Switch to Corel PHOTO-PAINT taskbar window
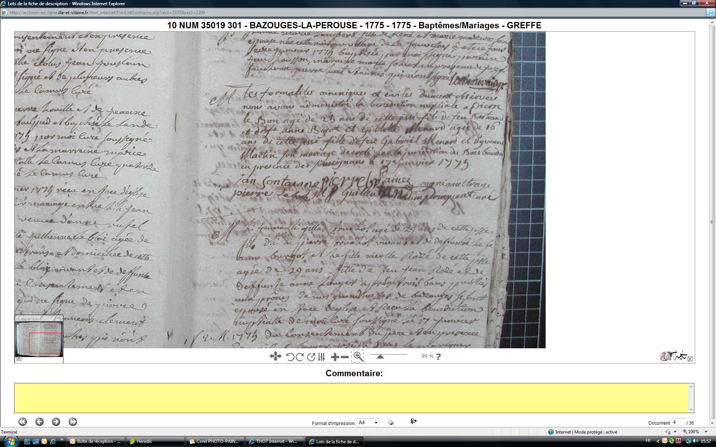This screenshot has height=447, width=716. [x=215, y=441]
